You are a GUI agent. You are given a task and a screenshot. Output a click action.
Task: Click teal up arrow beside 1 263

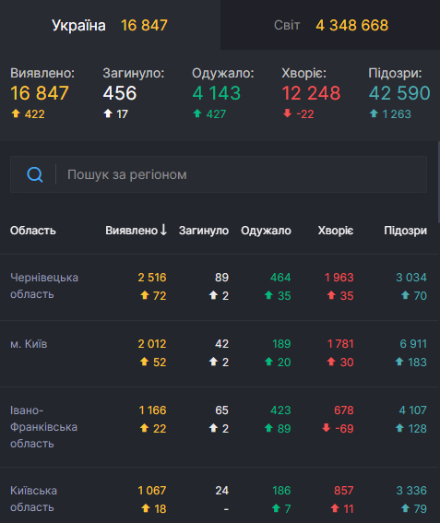[374, 113]
